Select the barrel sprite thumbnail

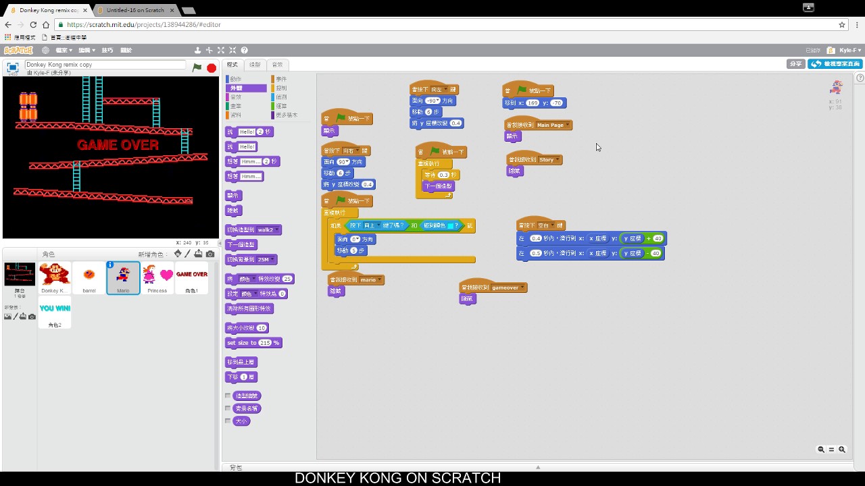89,278
